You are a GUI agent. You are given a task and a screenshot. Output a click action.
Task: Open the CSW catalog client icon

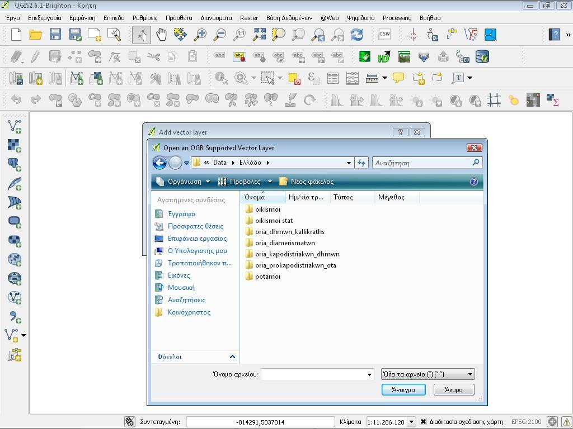(x=384, y=34)
